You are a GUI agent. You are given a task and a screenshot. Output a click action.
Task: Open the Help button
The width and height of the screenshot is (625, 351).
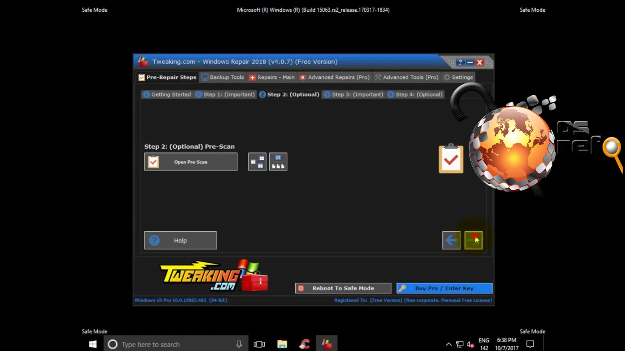pos(180,240)
